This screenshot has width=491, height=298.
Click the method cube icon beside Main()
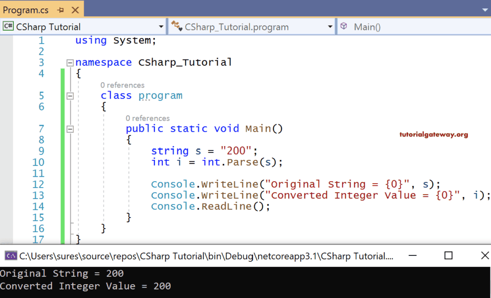[x=344, y=26]
